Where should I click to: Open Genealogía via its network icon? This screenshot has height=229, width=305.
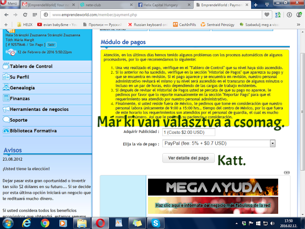click(x=6, y=88)
